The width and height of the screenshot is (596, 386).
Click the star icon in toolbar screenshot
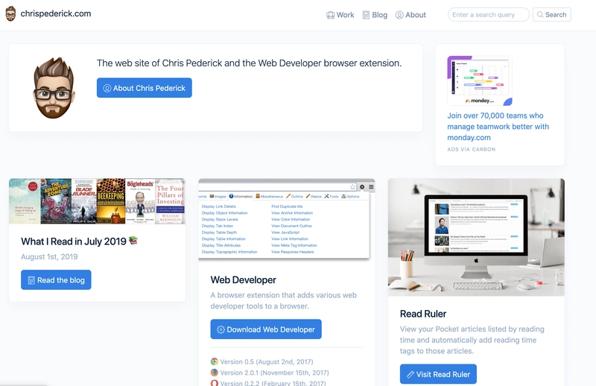pyautogui.click(x=352, y=187)
